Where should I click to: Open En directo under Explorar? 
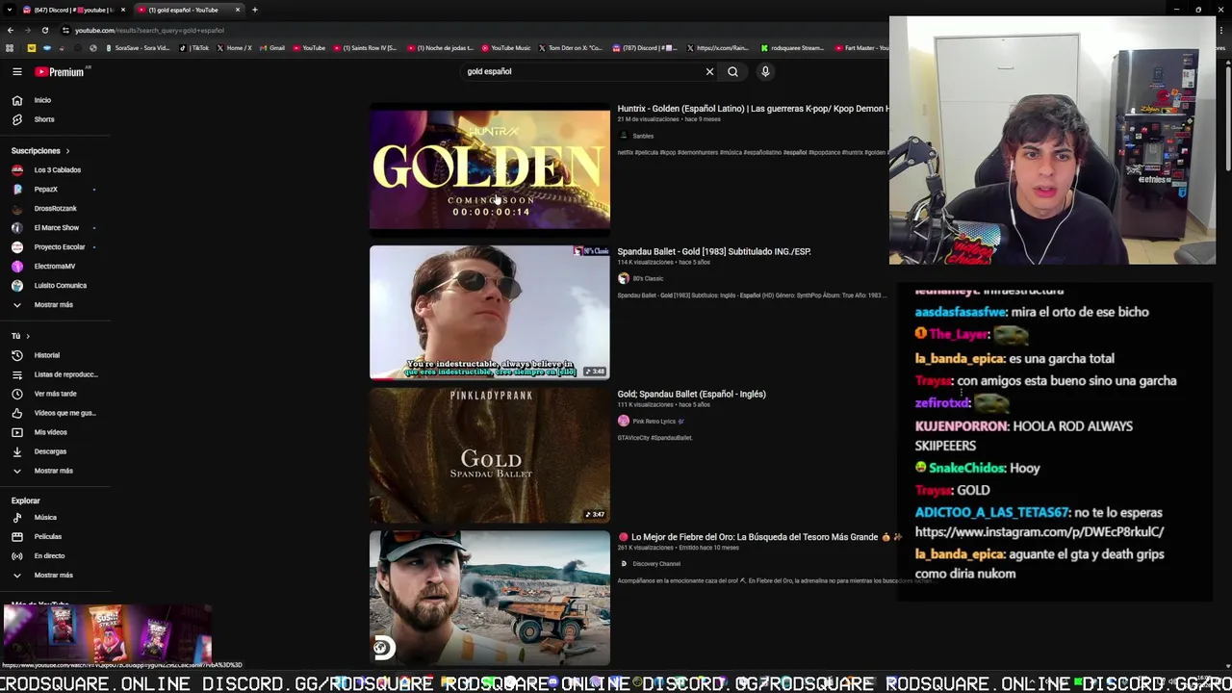click(x=49, y=556)
